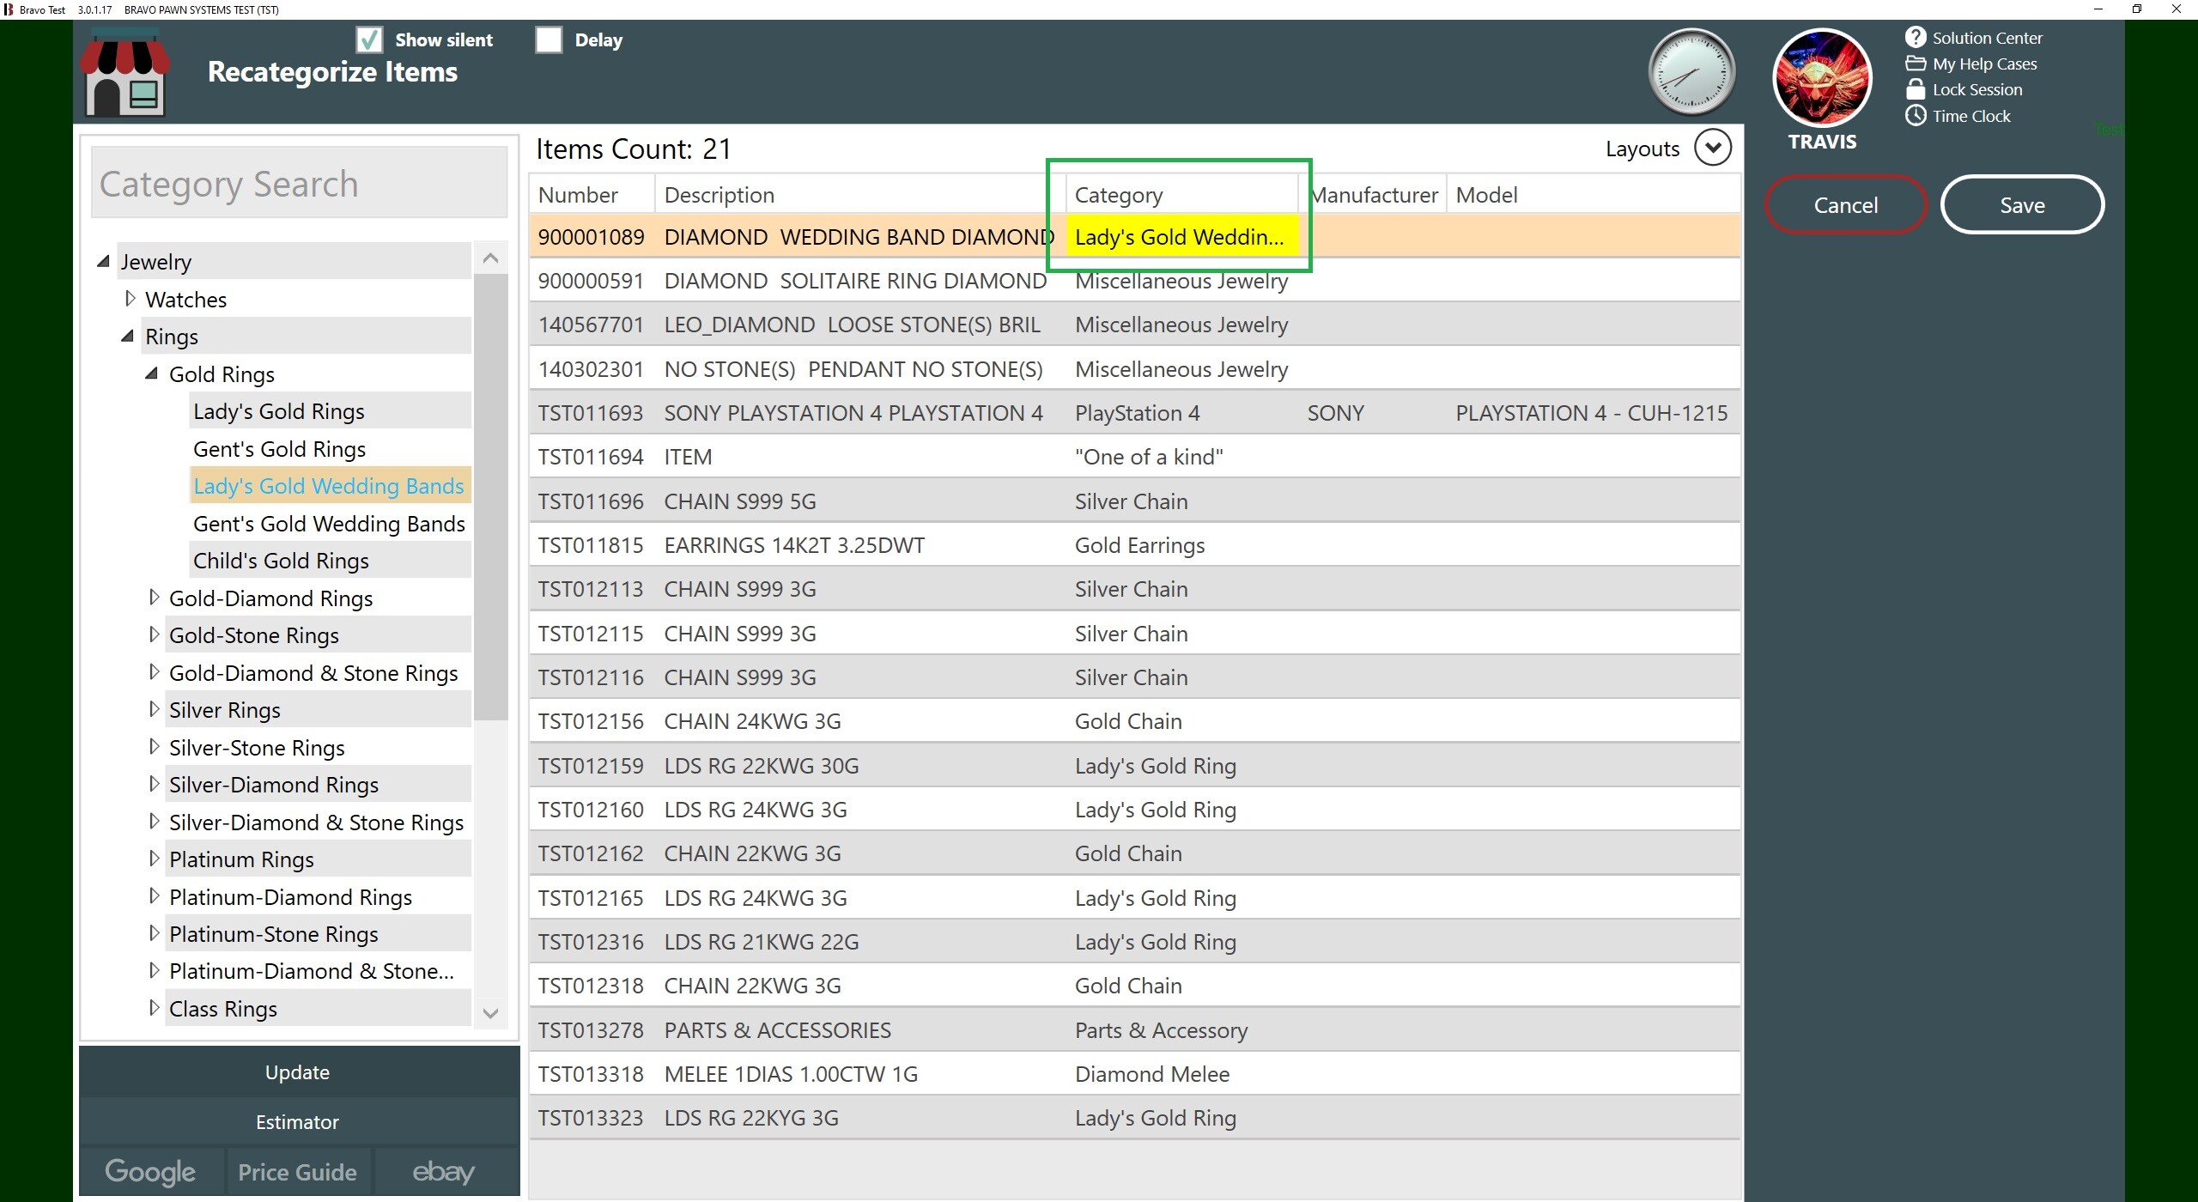Click the Category Search field
Image resolution: width=2198 pixels, height=1202 pixels.
pos(299,183)
